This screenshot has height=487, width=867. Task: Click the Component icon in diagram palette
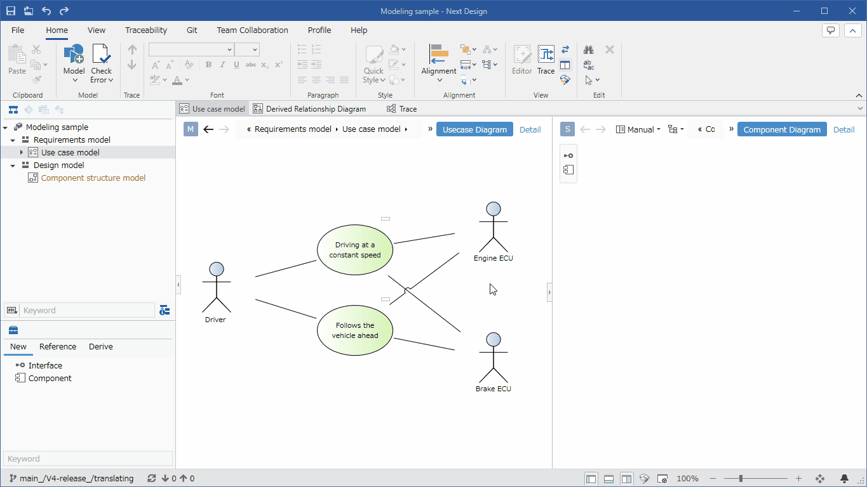tap(568, 169)
